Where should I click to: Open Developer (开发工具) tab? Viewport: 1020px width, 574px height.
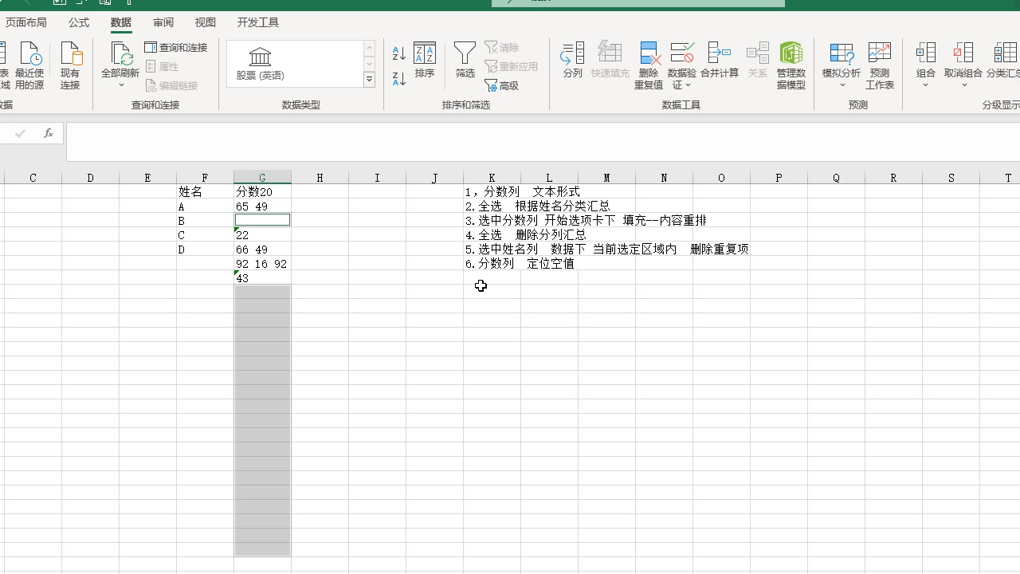coord(258,22)
